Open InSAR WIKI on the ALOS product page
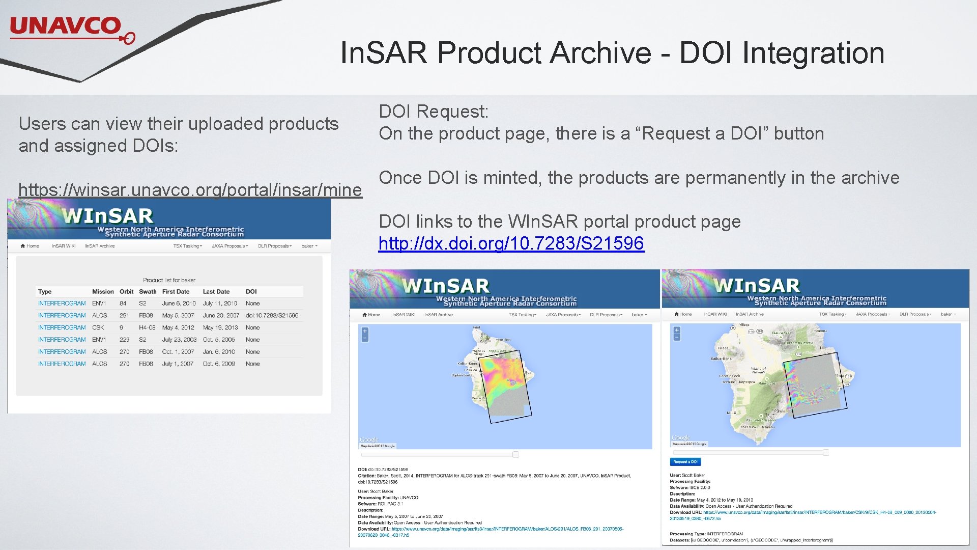 (404, 315)
